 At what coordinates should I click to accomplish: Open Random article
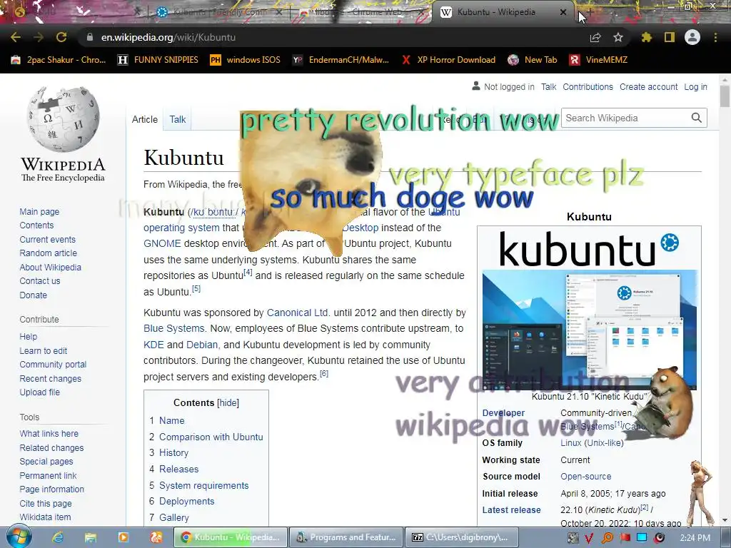(x=48, y=253)
